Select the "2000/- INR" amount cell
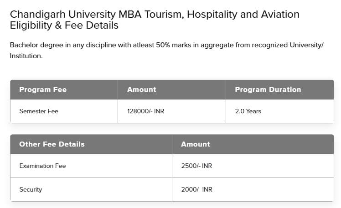 [196, 189]
